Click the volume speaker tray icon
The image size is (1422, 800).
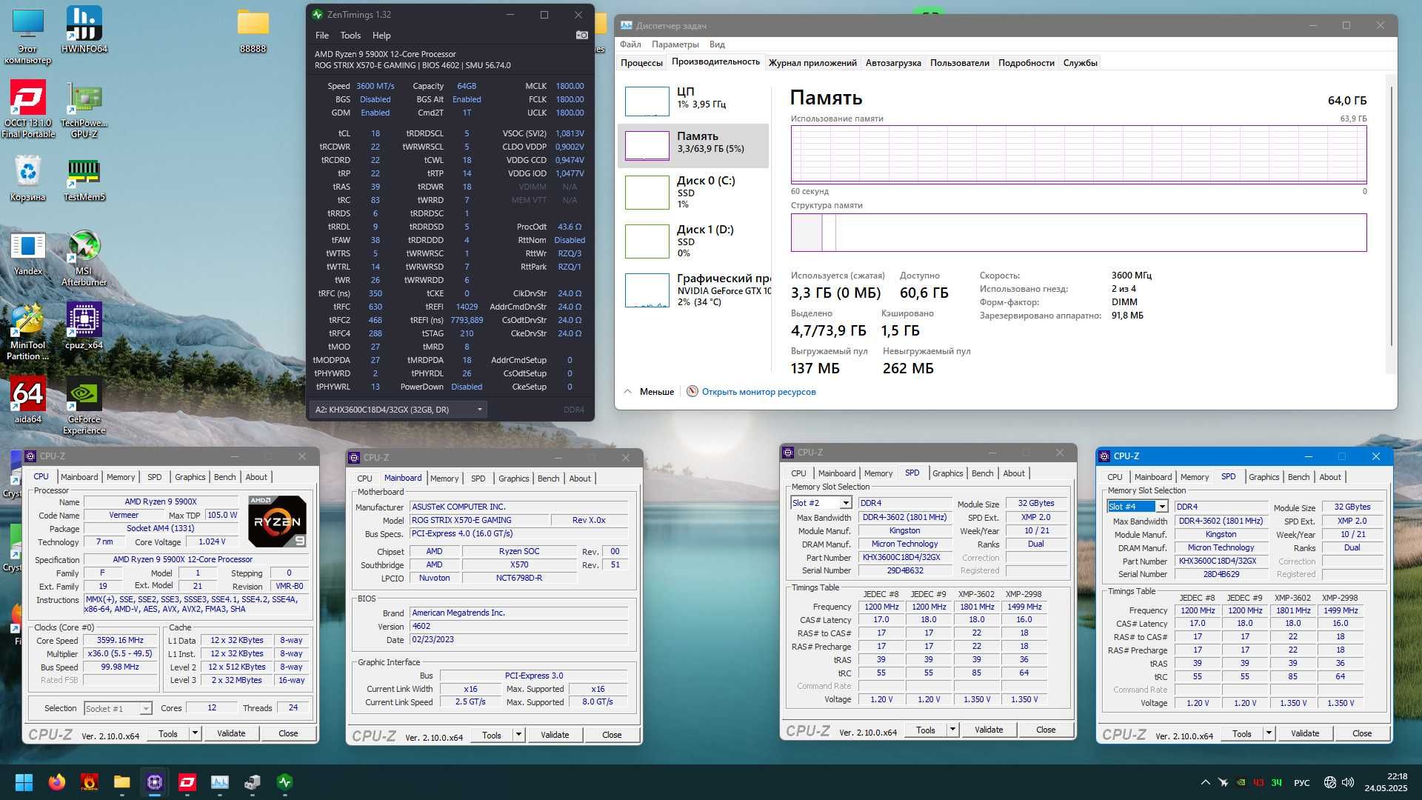(1348, 782)
